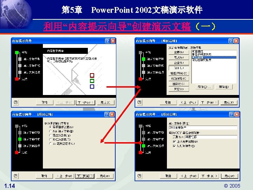Screen dimensions: 253x190
Task: Click the help icon at bottom of presentation-type wizard
Action: pyautogui.click(x=140, y=102)
